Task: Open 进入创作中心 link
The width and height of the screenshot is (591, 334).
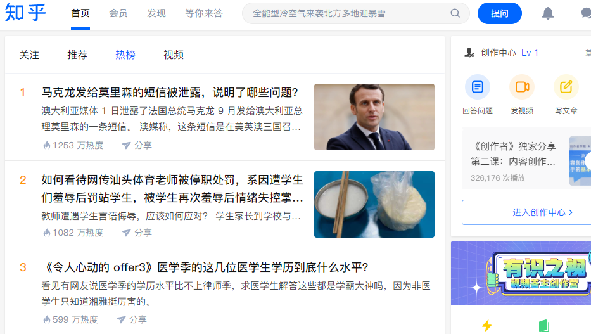Action: (543, 212)
